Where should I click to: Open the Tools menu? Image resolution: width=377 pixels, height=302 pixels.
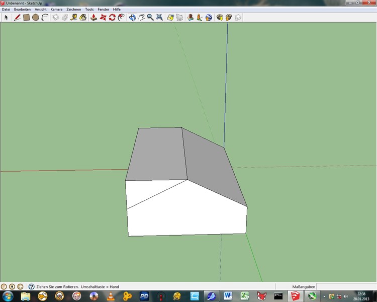coord(89,10)
